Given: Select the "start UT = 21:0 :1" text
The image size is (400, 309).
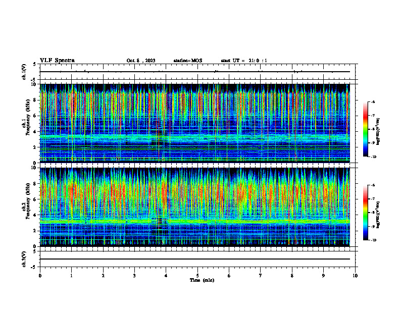Looking at the screenshot, I should coord(244,61).
